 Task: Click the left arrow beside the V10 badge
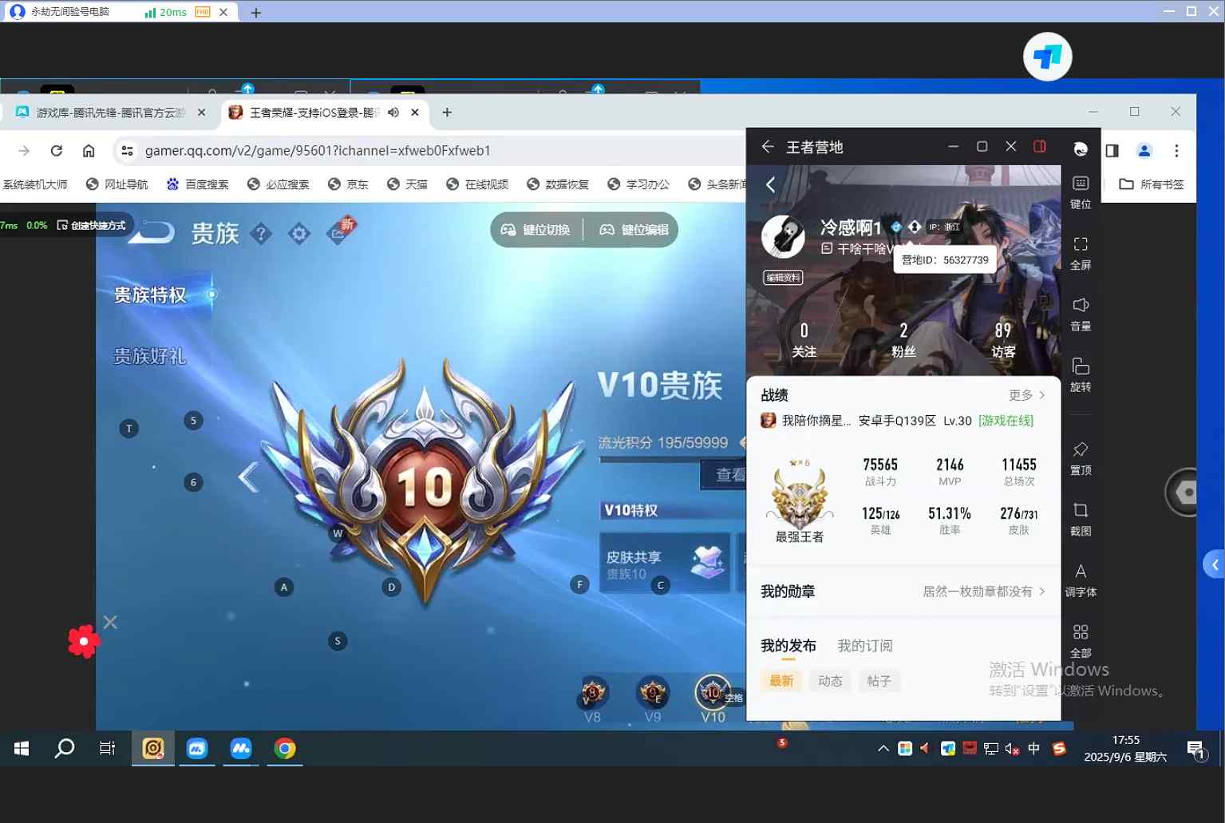tap(248, 477)
